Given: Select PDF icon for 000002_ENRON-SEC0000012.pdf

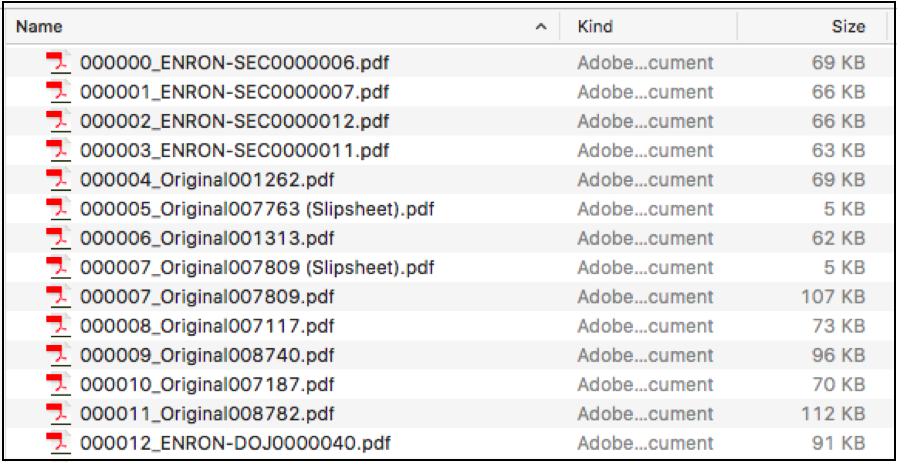Looking at the screenshot, I should (58, 121).
